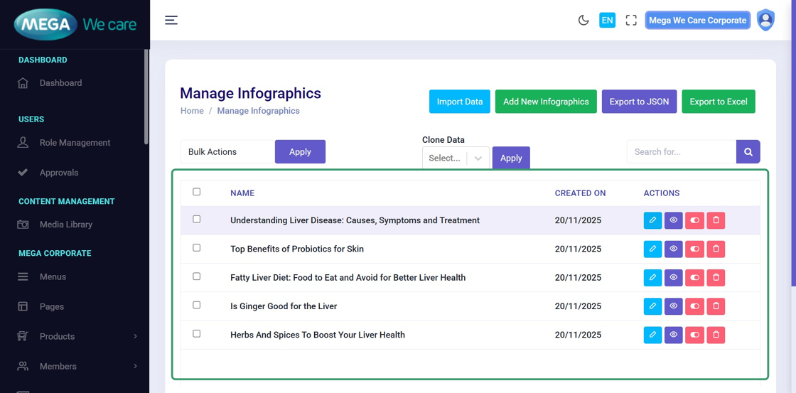View the Fatty Liver Diet infographic with the eye icon

pos(674,277)
